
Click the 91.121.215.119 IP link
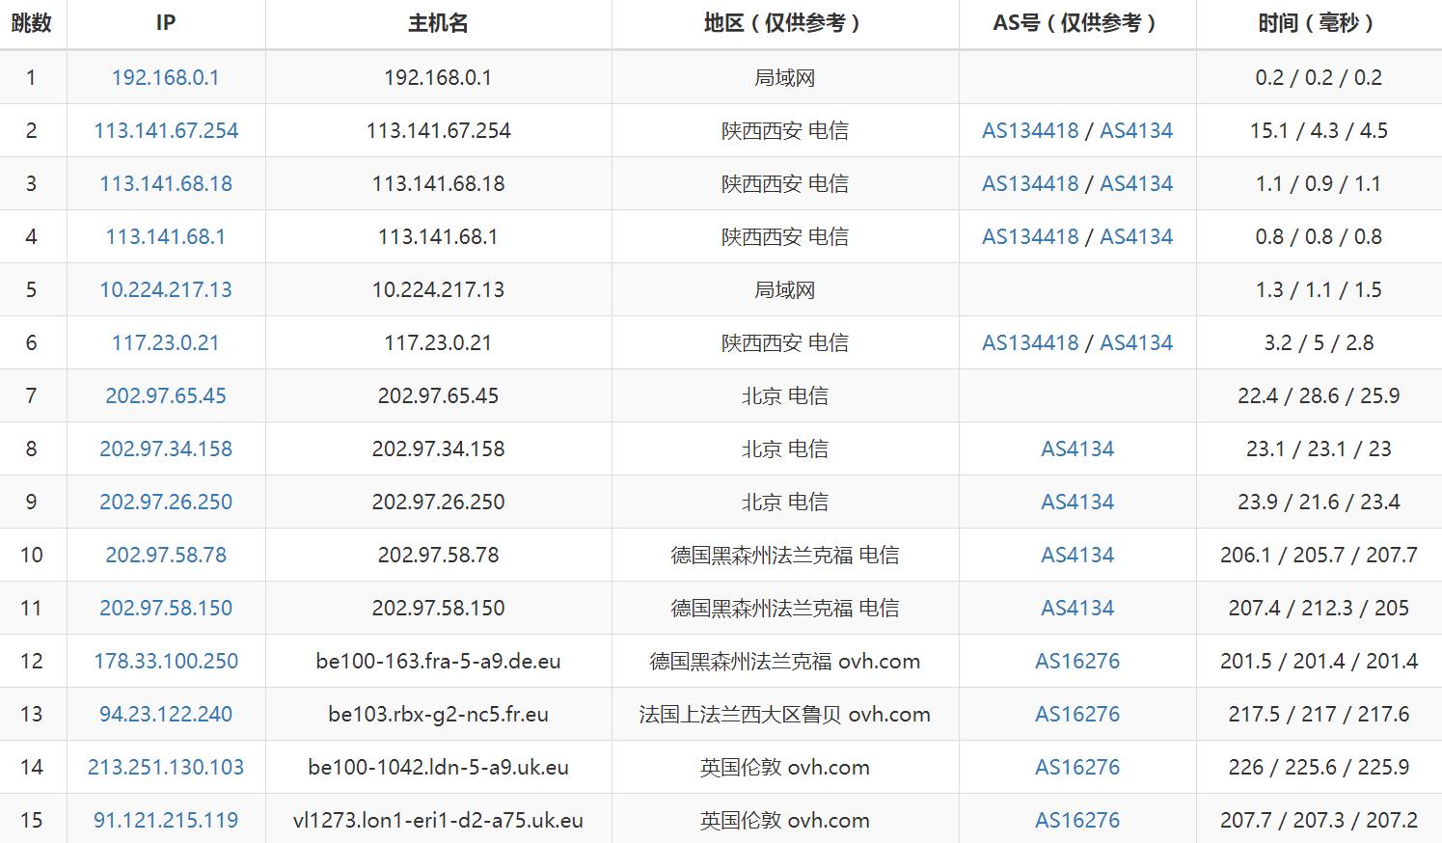click(165, 820)
